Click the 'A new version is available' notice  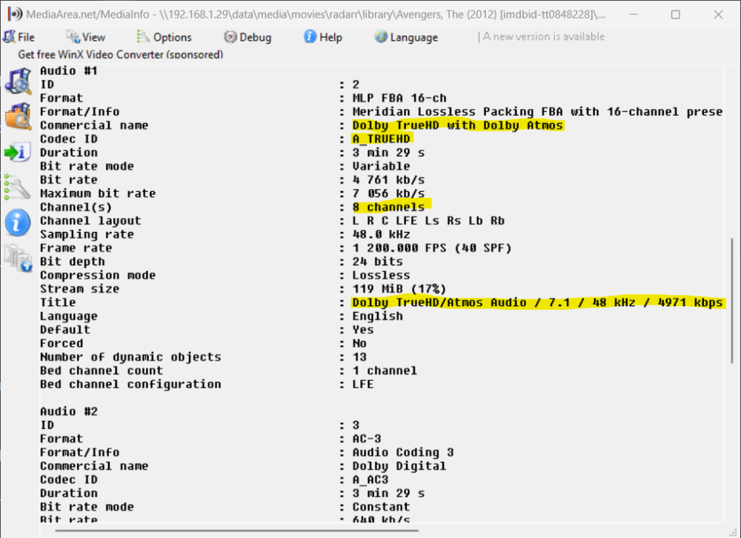[543, 36]
